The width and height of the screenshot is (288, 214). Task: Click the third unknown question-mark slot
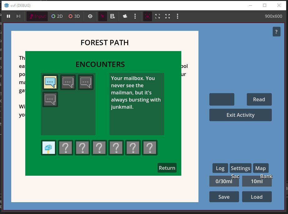[x=99, y=148]
